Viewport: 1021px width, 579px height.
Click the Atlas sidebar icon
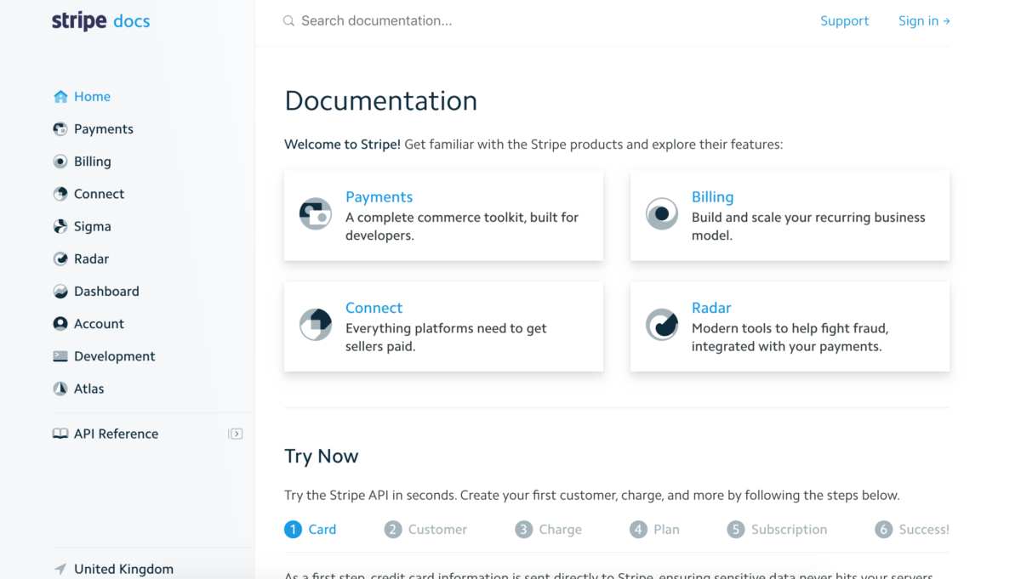[x=60, y=388]
